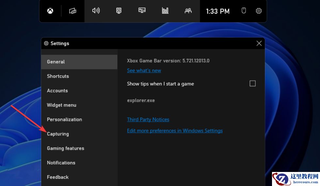320x186 pixels.
Task: Click the explorer.exe text
Action: (141, 101)
